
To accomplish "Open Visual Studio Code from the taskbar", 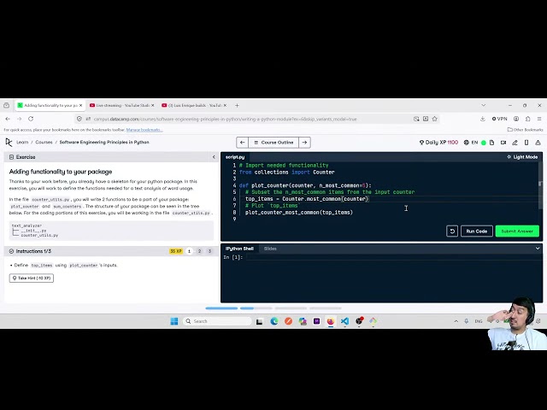I will tap(344, 321).
